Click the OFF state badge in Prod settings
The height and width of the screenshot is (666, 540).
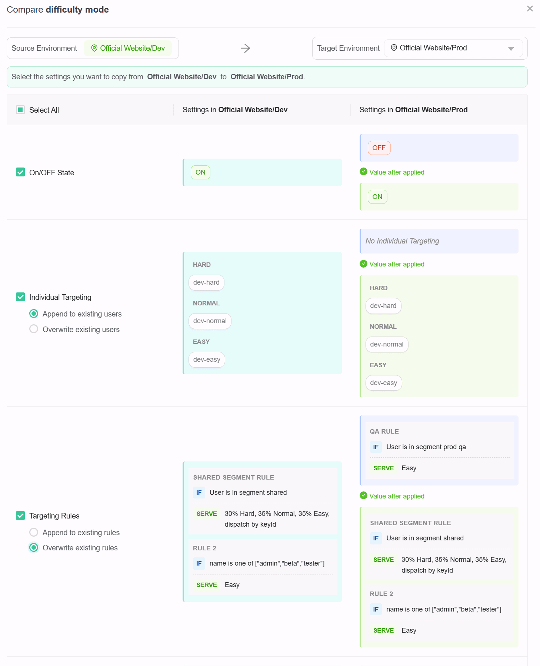(x=379, y=148)
